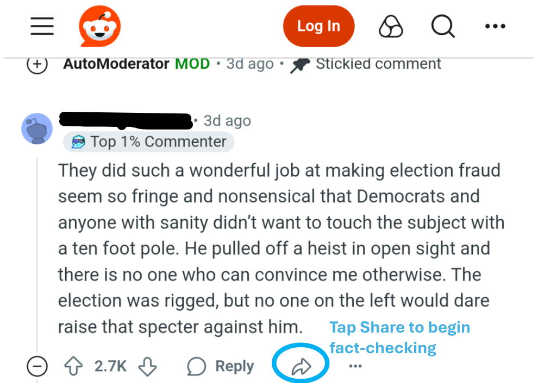Click the anonymous browsing avatar icon
The height and width of the screenshot is (383, 538).
[x=391, y=25]
